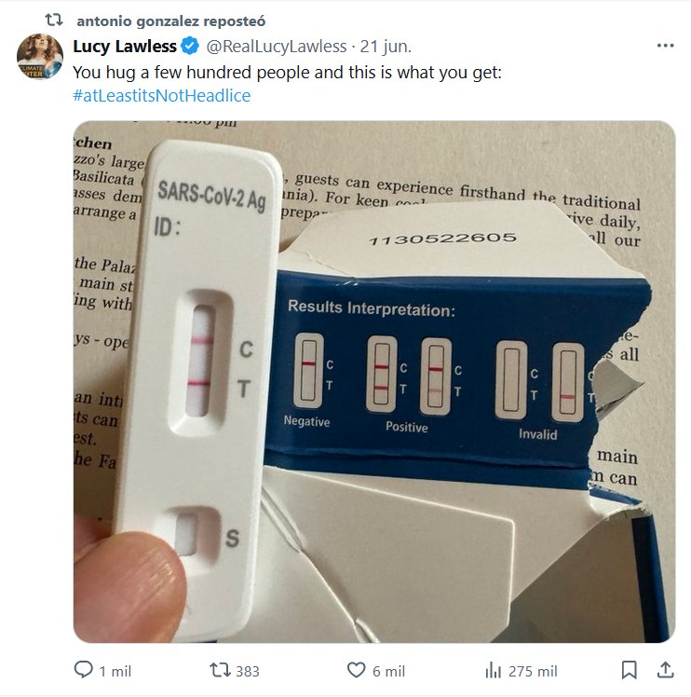Click the blue verified badge
The image size is (691, 697).
point(189,47)
